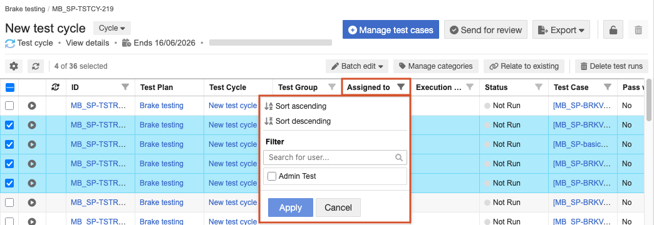Cancel the Assigned to filter popup
Viewport: 654px width, 225px height.
click(x=338, y=207)
